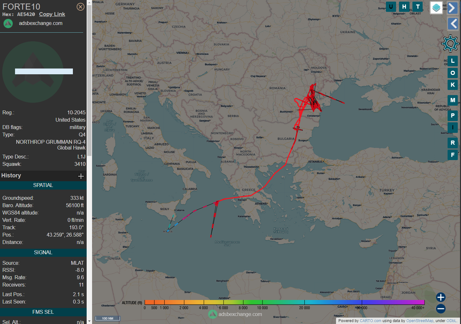This screenshot has height=324, width=461.
Task: Toggle the P map button
Action: pyautogui.click(x=453, y=116)
